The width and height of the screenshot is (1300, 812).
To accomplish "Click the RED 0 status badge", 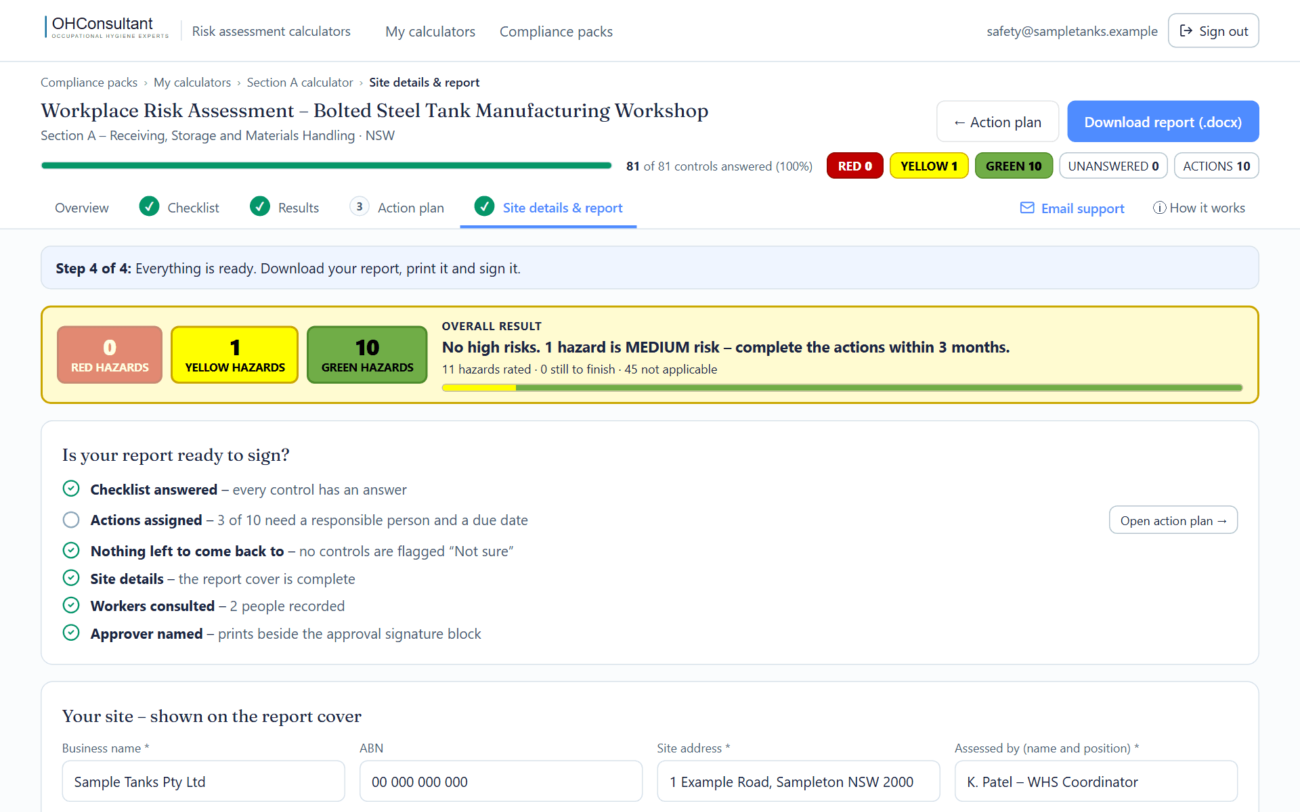I will (x=854, y=166).
